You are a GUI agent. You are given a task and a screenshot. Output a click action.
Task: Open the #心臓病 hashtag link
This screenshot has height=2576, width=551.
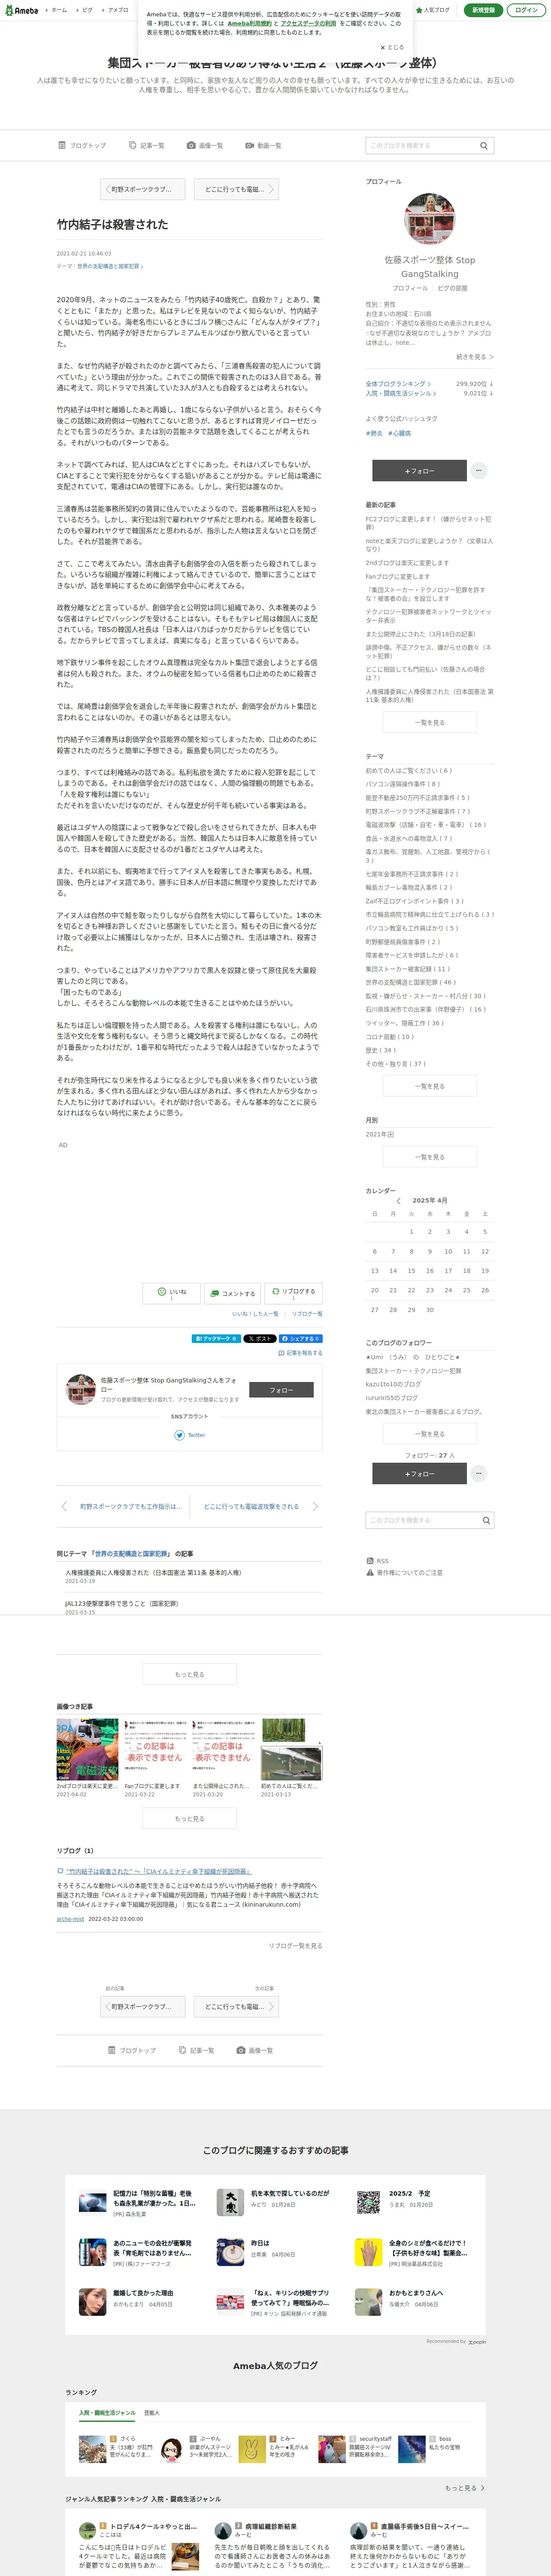click(399, 433)
